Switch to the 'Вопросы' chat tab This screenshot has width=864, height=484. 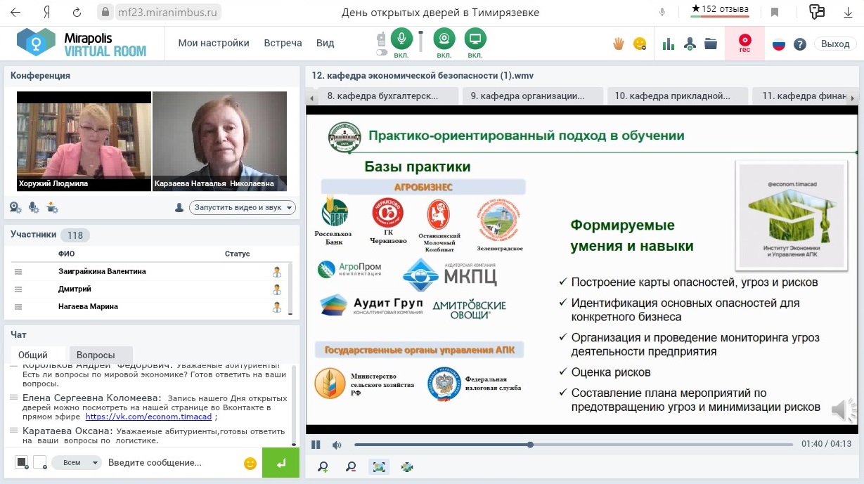click(95, 355)
